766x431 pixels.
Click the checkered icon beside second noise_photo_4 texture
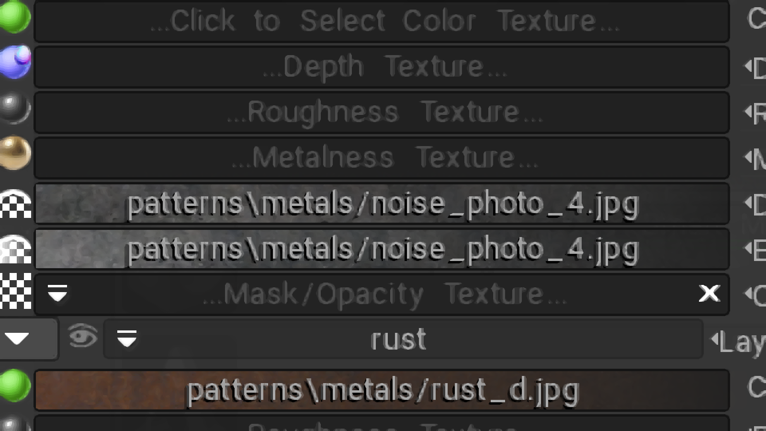pyautogui.click(x=15, y=249)
